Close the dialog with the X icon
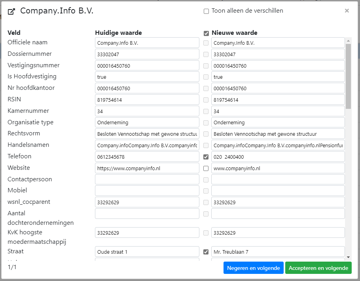360x281 pixels. pyautogui.click(x=347, y=11)
